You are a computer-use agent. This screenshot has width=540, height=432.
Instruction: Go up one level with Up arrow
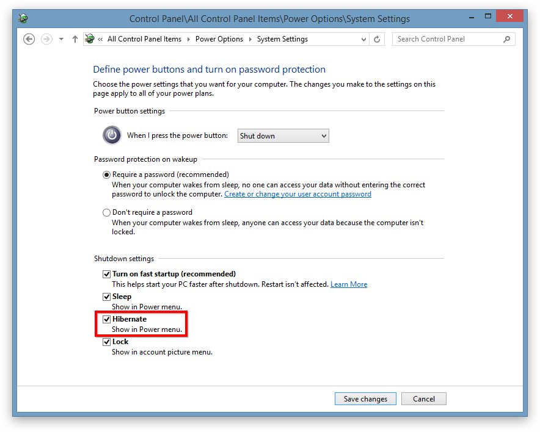tap(75, 39)
